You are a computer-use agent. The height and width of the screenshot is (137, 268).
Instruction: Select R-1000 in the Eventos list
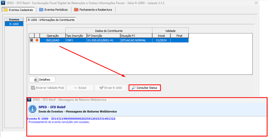coord(14,24)
